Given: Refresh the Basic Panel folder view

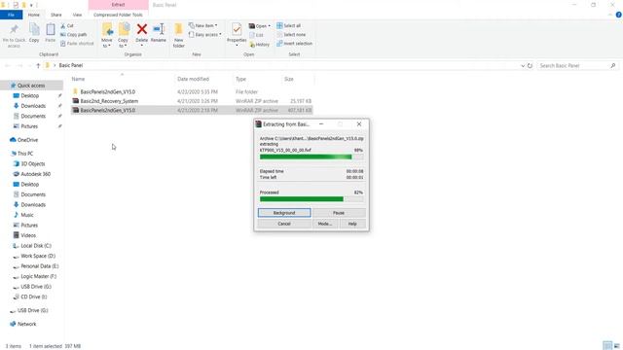Looking at the screenshot, I should (530, 65).
